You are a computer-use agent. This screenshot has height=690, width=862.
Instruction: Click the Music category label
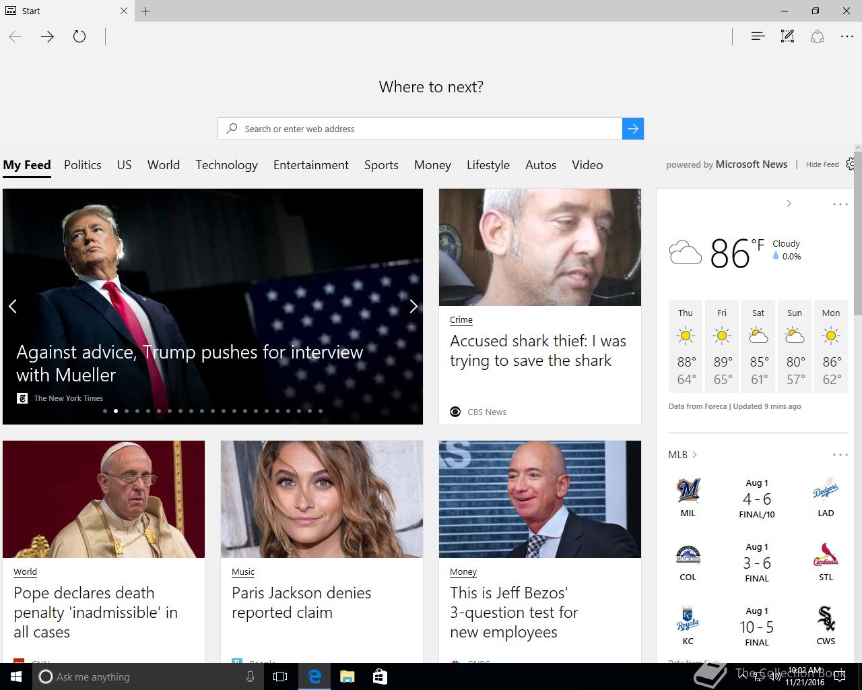[243, 572]
